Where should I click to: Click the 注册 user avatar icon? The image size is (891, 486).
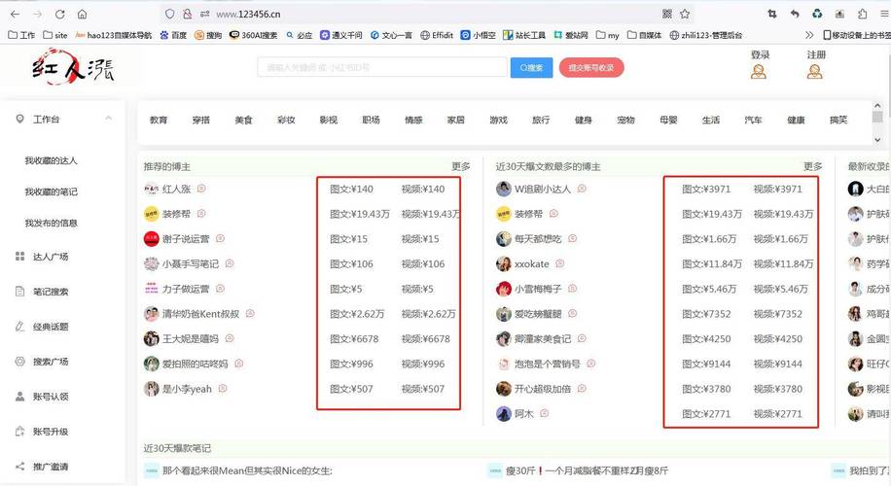(815, 72)
